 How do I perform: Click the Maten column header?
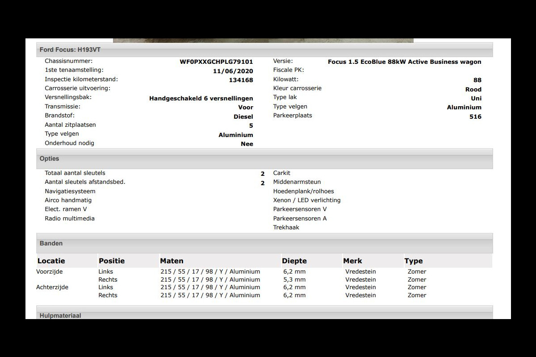(172, 261)
